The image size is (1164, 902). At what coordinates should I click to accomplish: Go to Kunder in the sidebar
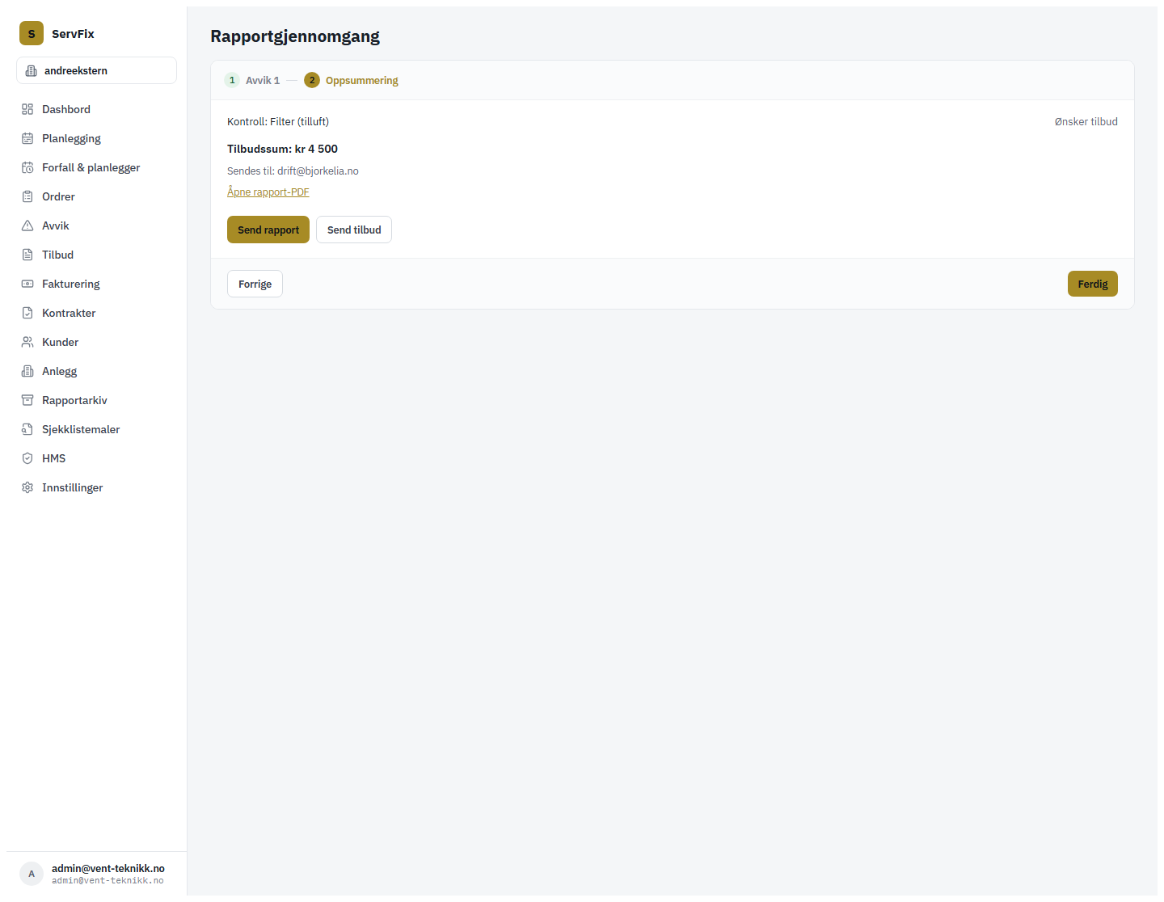pyautogui.click(x=96, y=342)
